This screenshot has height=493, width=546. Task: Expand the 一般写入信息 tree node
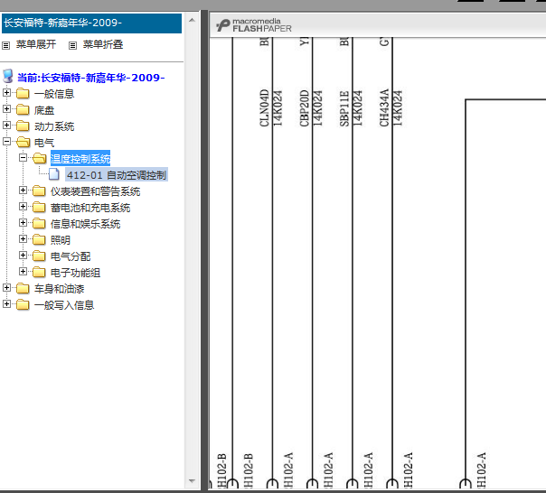[x=6, y=303]
